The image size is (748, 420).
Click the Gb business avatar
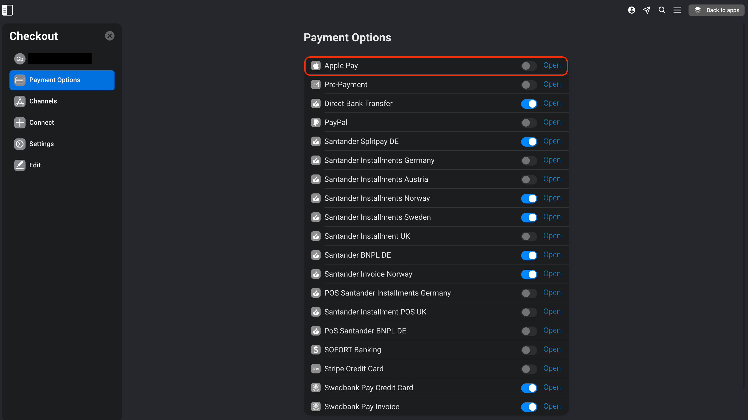click(x=20, y=59)
